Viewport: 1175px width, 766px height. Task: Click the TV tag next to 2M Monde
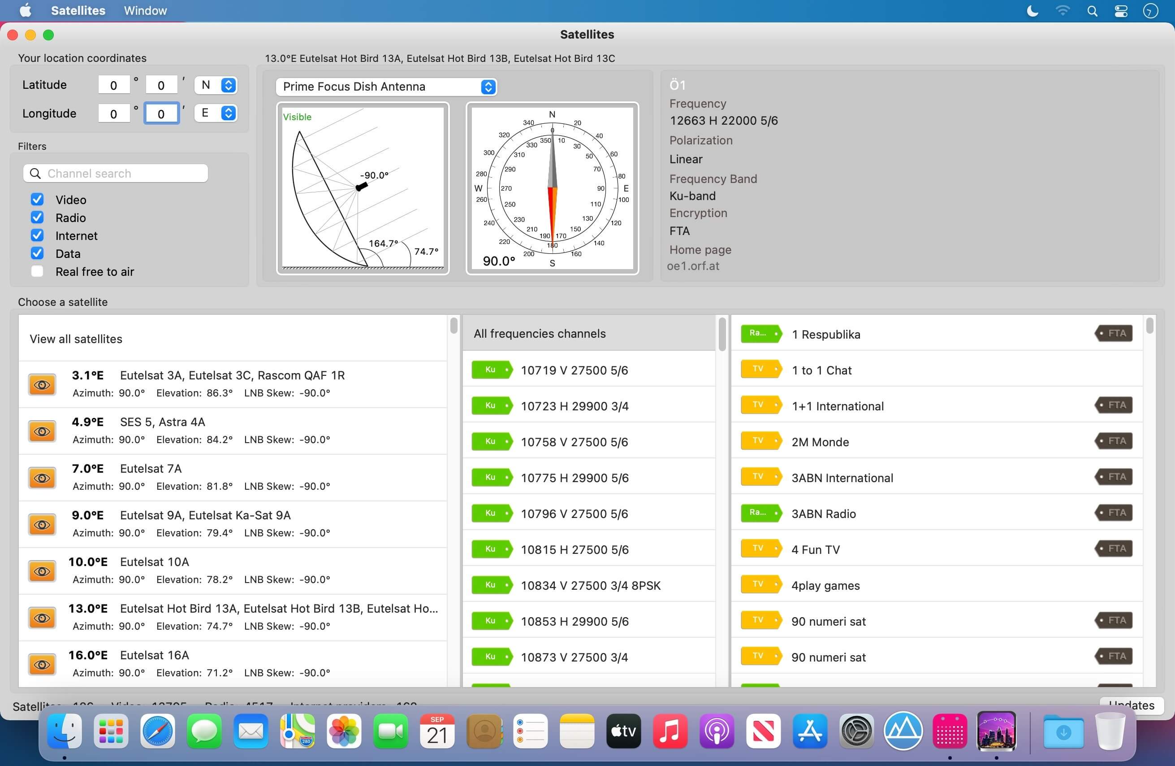[x=761, y=441]
